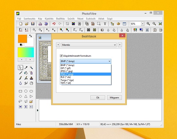Open the Szerkesztés menu

pyautogui.click(x=29, y=19)
